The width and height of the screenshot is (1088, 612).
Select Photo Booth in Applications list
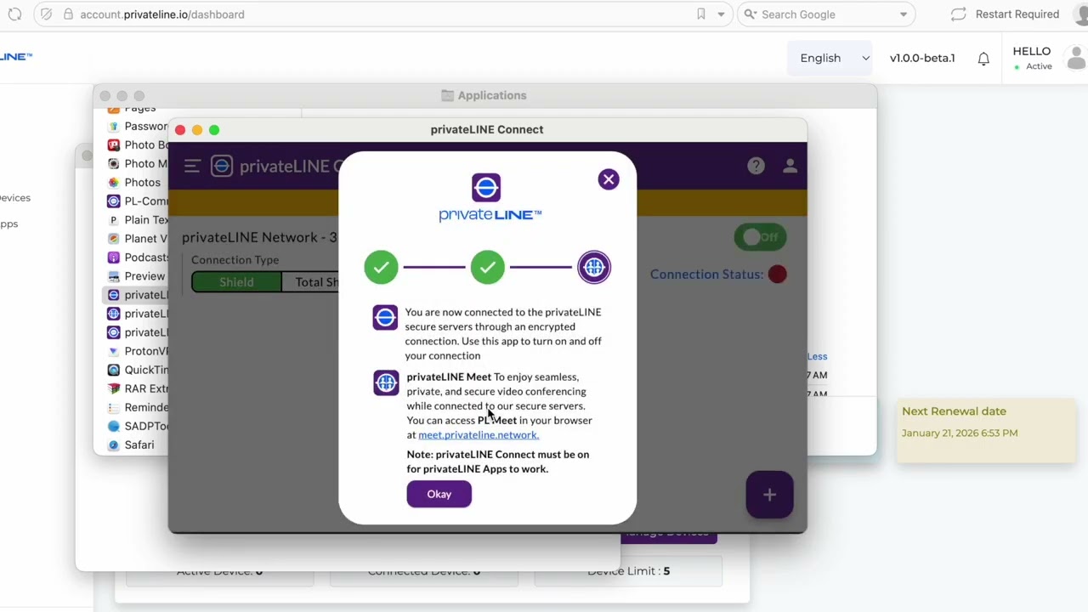(x=138, y=144)
